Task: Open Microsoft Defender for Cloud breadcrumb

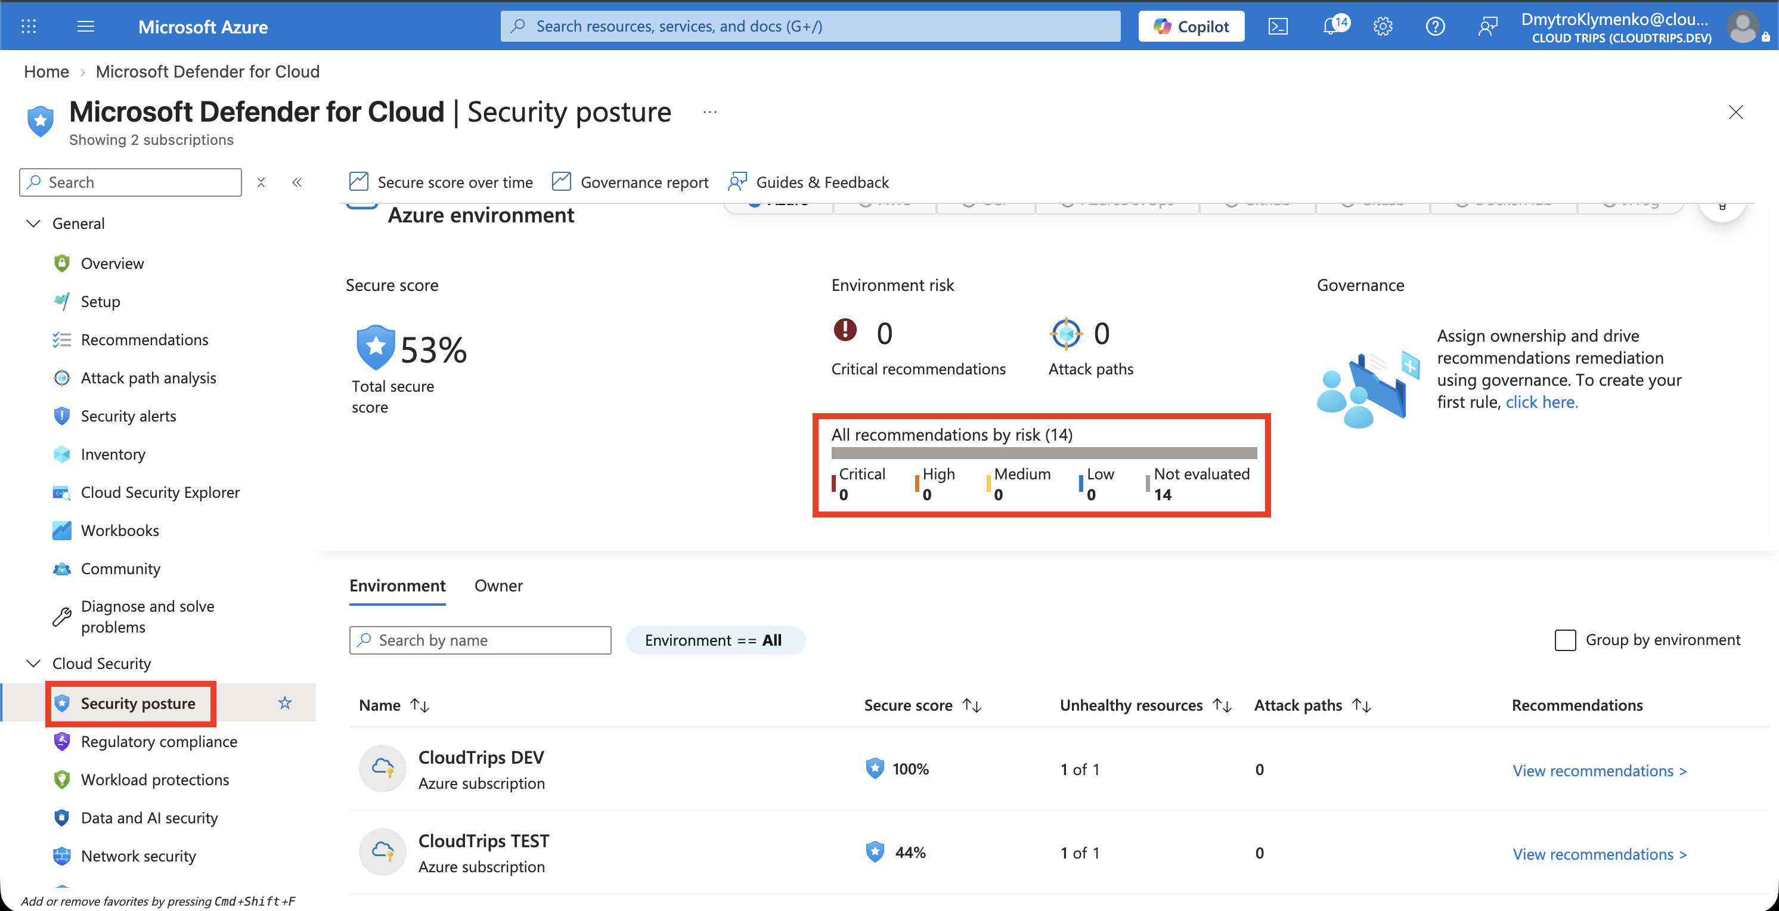Action: (207, 71)
